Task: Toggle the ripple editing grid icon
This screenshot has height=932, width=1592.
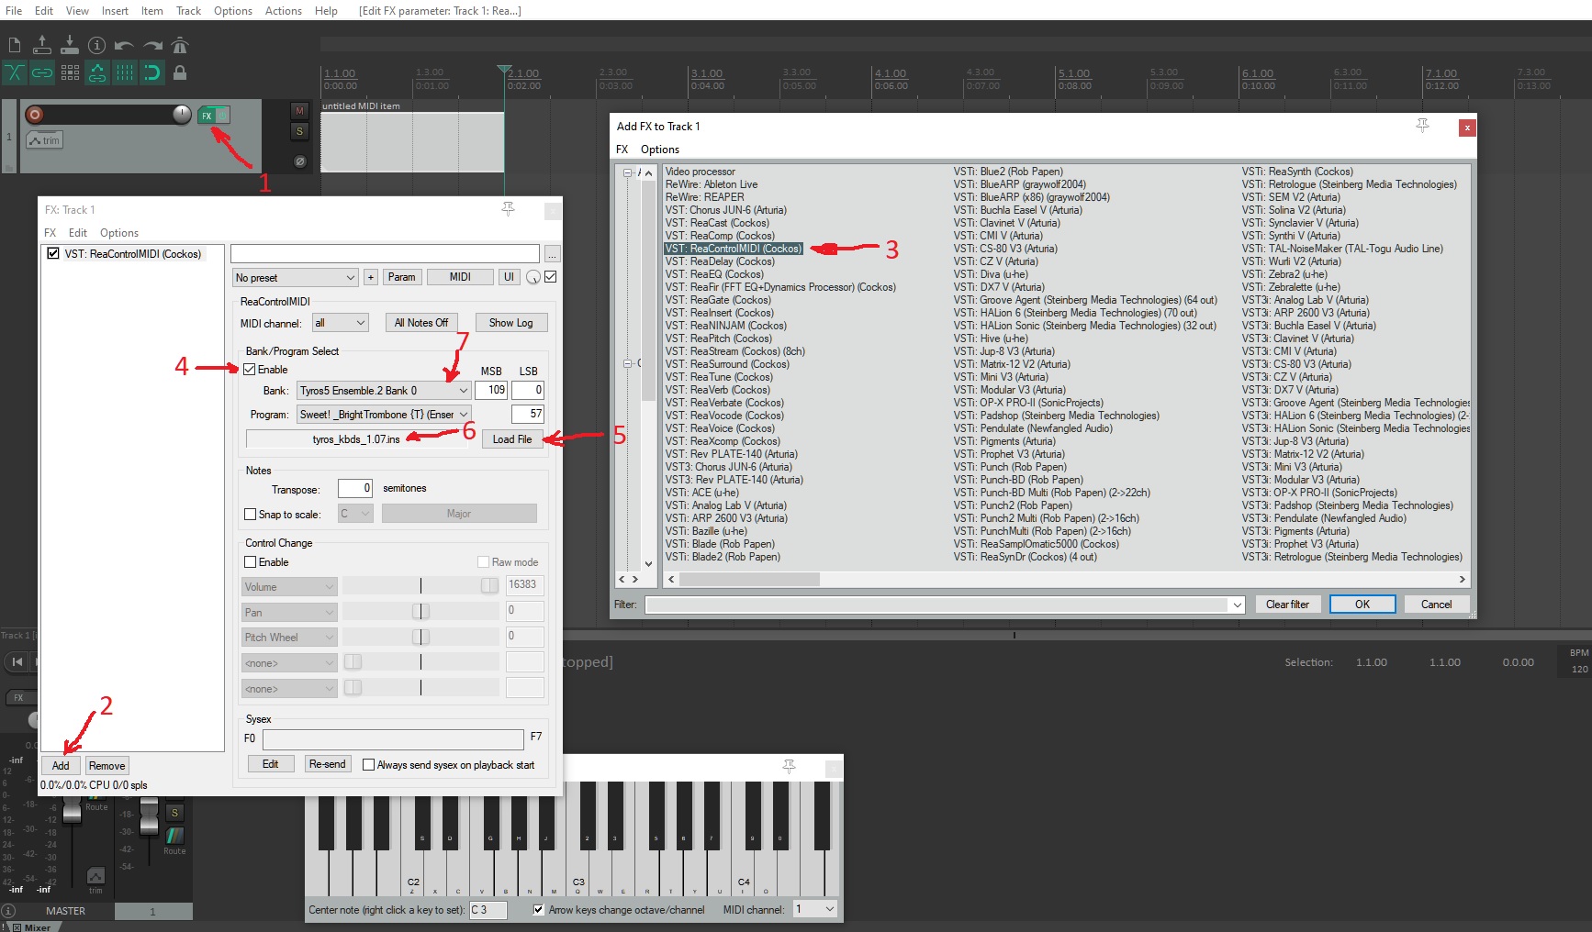Action: 70,72
